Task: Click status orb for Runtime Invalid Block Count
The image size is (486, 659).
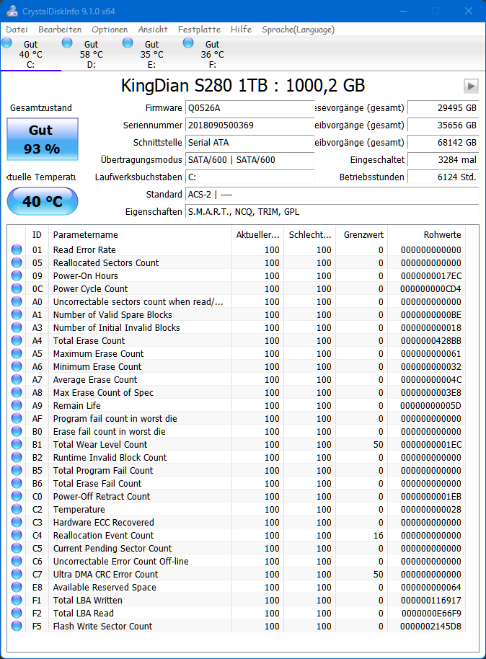Action: [17, 457]
